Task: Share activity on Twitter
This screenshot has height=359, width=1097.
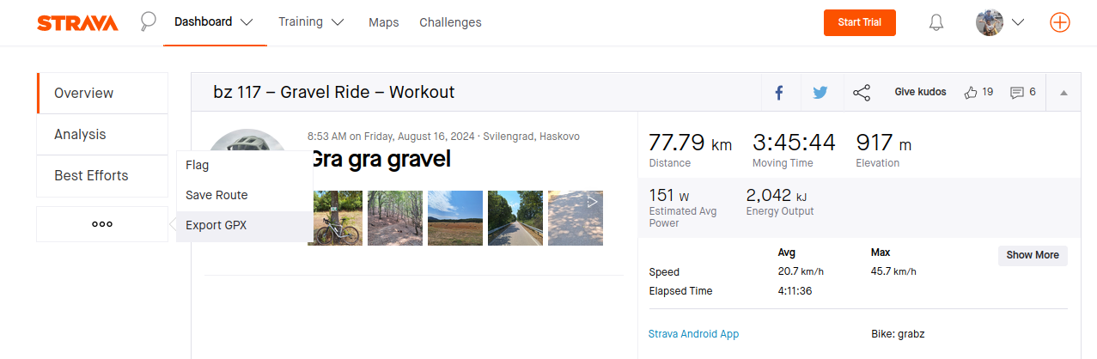Action: (x=820, y=93)
